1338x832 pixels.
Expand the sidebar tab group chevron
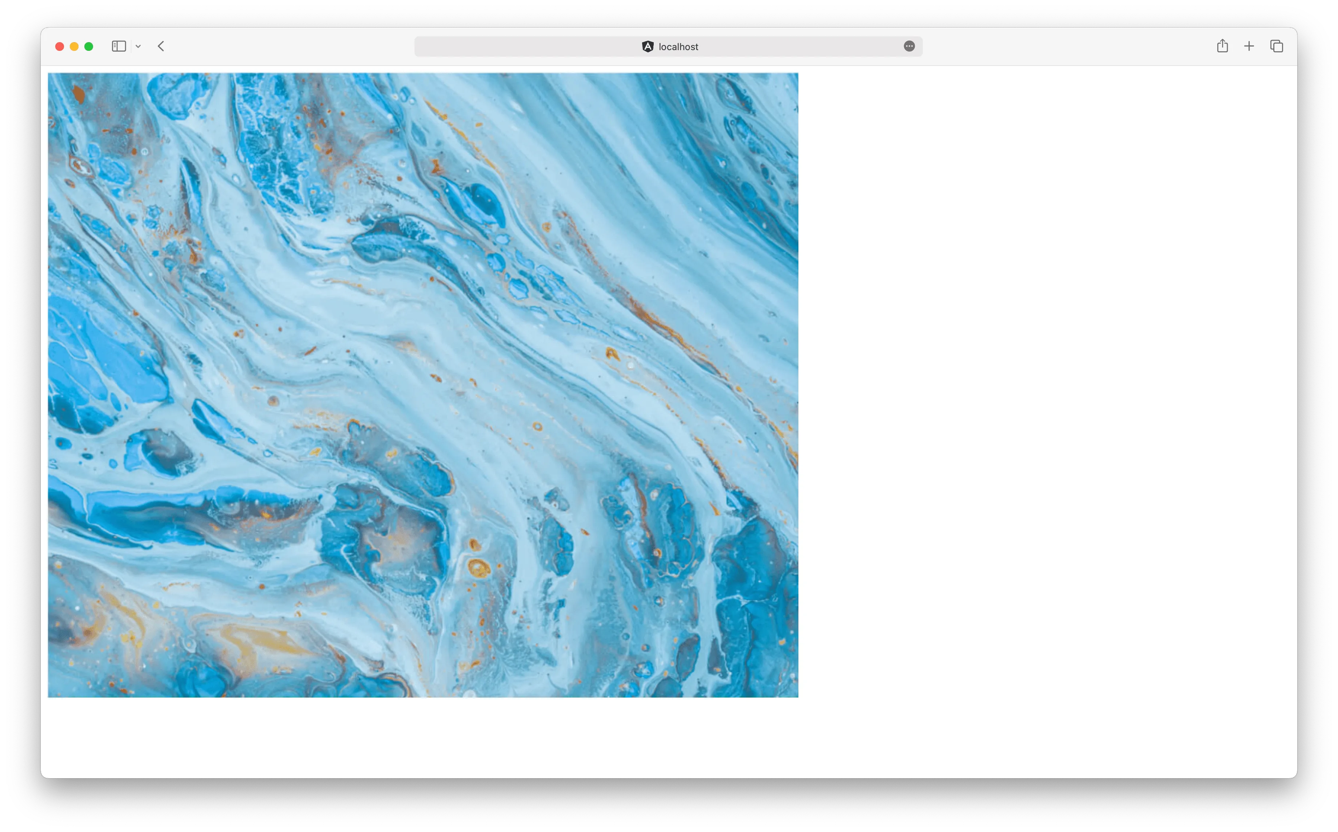click(x=138, y=47)
